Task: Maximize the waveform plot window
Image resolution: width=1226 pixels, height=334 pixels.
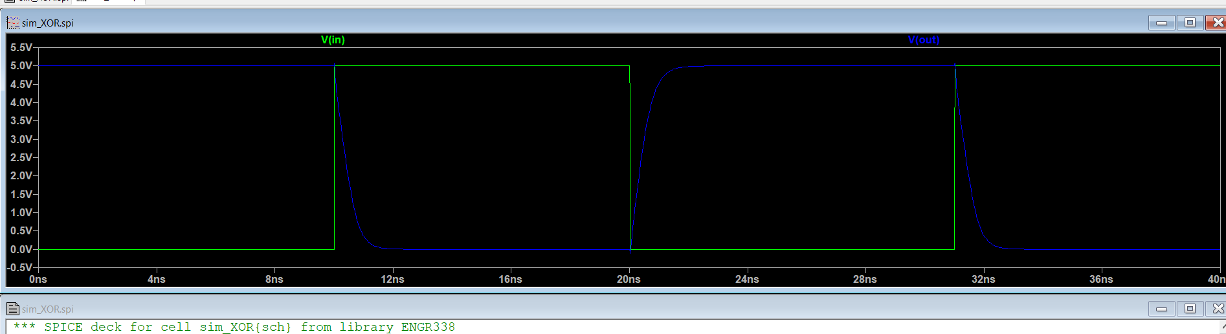Action: click(1190, 23)
